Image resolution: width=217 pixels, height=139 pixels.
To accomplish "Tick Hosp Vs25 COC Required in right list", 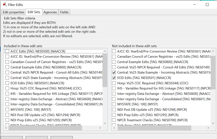I will pos(114,83).
